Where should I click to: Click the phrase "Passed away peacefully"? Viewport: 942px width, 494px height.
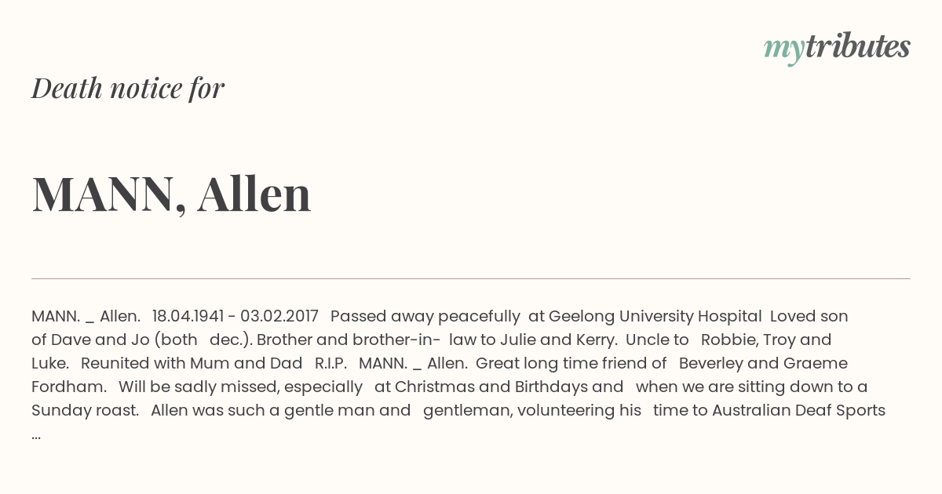point(425,316)
